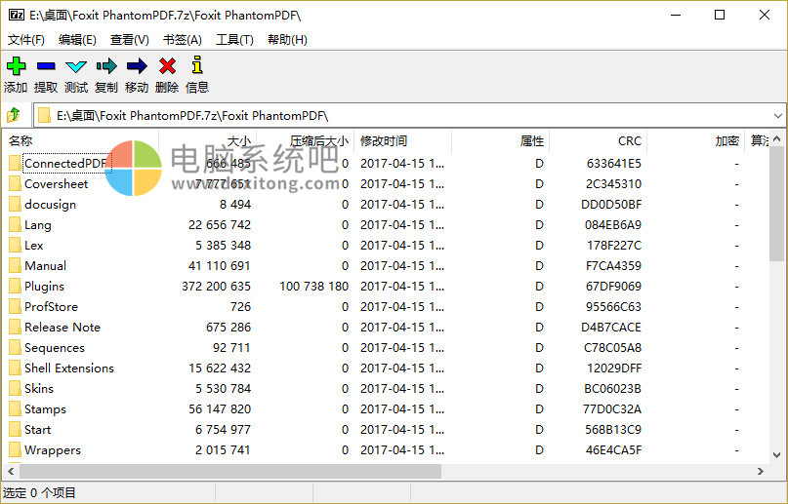The image size is (788, 504).
Task: Select the Plugins folder icon
Action: coord(15,287)
